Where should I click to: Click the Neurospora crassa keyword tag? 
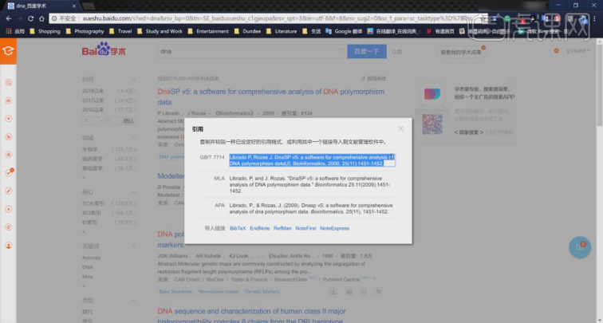(x=219, y=291)
